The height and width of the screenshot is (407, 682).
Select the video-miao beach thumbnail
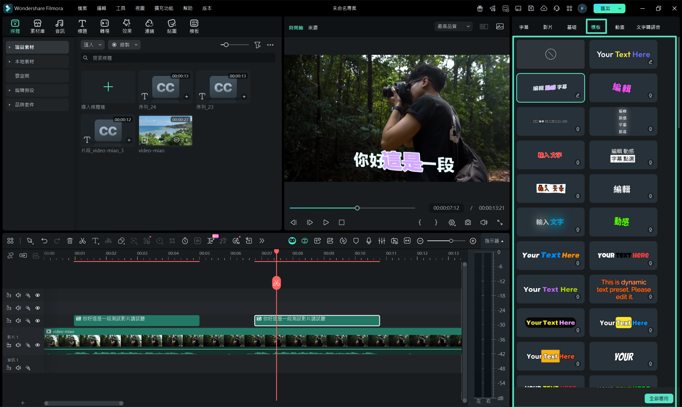(x=165, y=130)
